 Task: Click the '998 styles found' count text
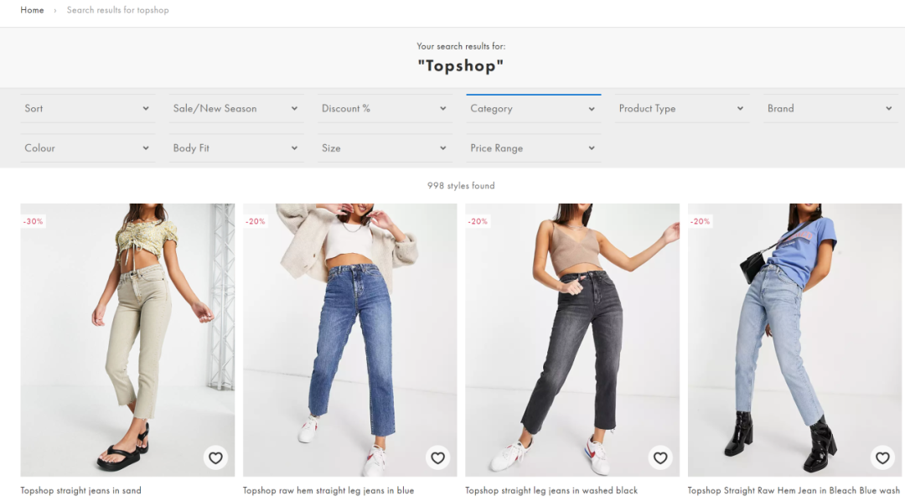(461, 185)
